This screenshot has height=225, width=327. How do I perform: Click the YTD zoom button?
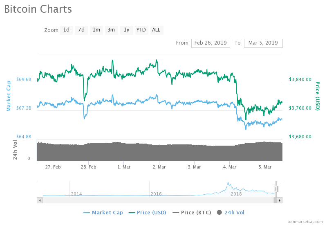(x=141, y=30)
